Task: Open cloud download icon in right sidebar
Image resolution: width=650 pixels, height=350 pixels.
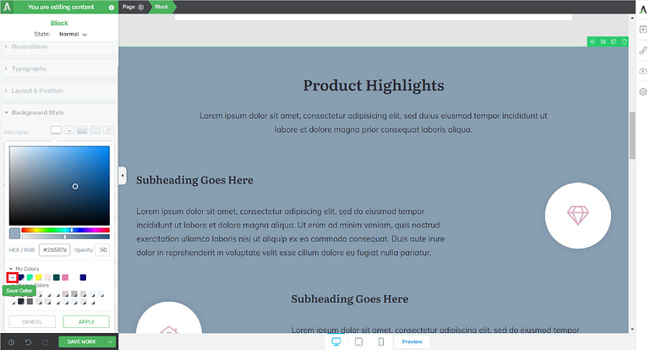Action: pos(642,71)
